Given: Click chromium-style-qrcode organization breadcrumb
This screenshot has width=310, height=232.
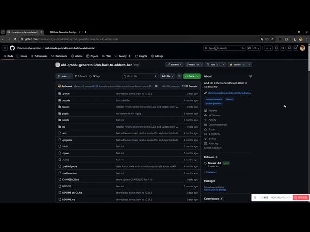Looking at the screenshot, I should 29,48.
